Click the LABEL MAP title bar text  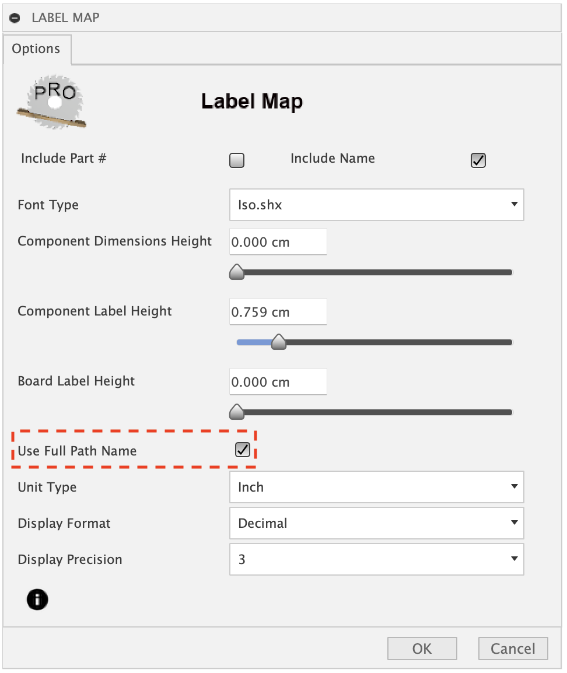pyautogui.click(x=65, y=18)
